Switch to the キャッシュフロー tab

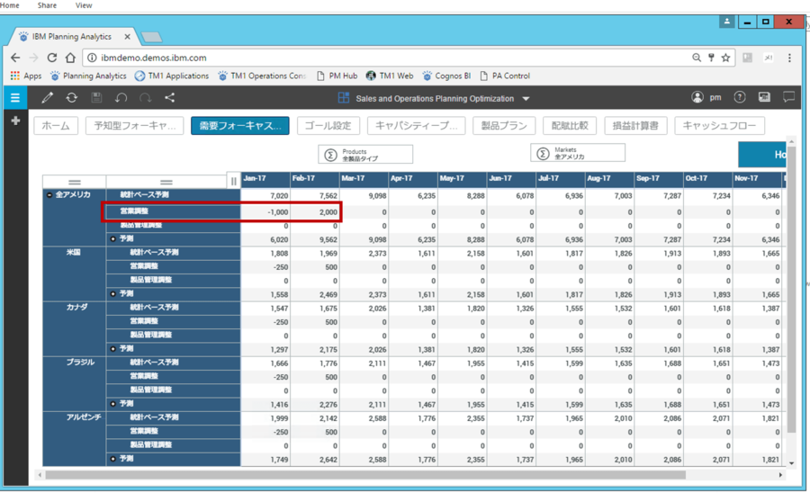(720, 126)
